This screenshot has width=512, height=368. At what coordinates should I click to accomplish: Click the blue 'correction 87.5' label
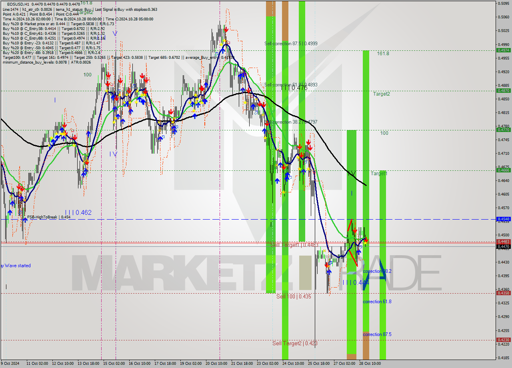click(377, 334)
